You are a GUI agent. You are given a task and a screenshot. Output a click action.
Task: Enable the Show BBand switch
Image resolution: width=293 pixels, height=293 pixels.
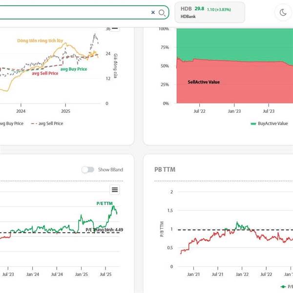coord(88,169)
